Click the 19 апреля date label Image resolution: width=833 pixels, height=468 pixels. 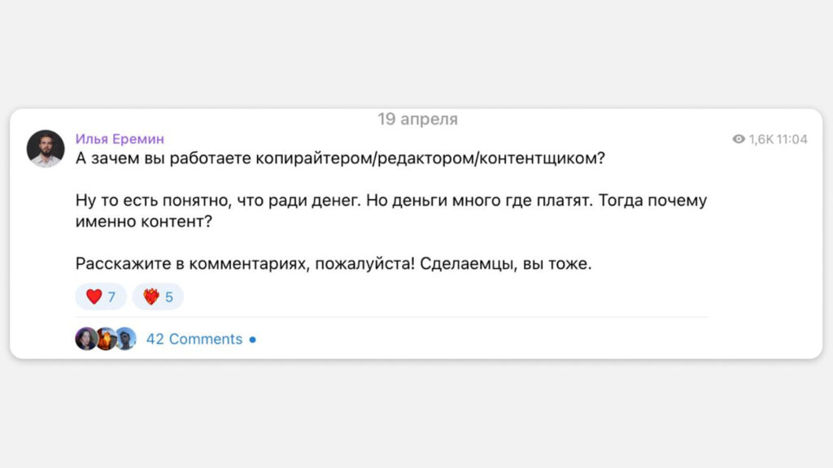[x=417, y=119]
